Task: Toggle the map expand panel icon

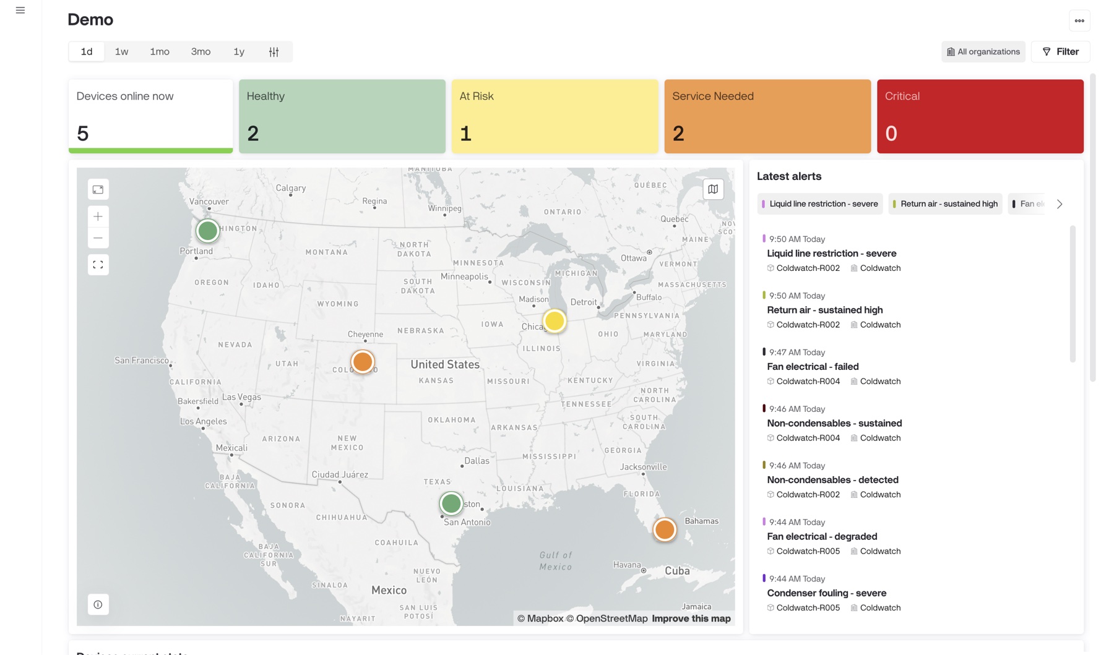Action: coord(98,190)
